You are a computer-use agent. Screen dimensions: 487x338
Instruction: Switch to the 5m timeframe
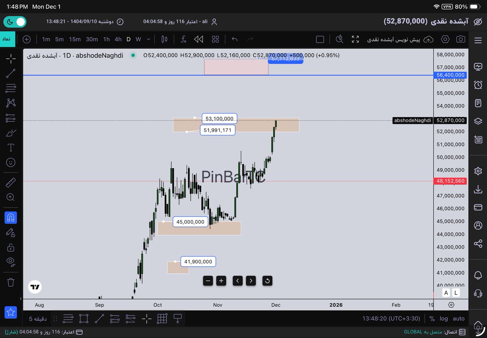point(59,39)
